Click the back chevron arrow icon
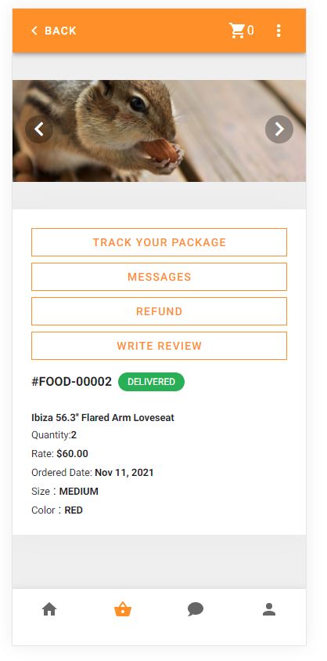The image size is (327, 661). click(x=34, y=31)
